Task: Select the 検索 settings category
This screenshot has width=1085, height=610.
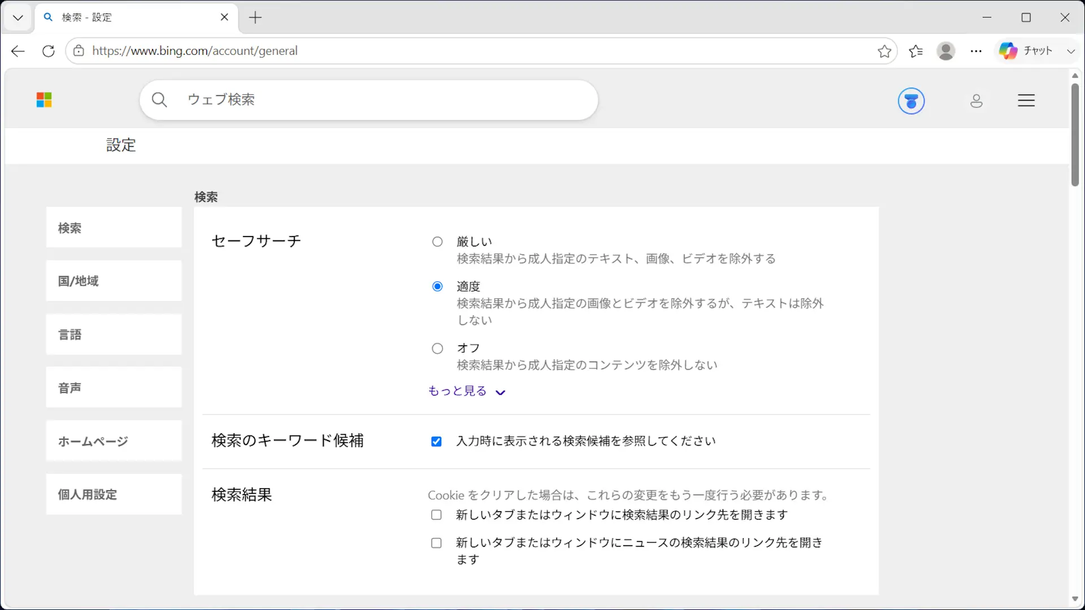Action: (x=114, y=228)
